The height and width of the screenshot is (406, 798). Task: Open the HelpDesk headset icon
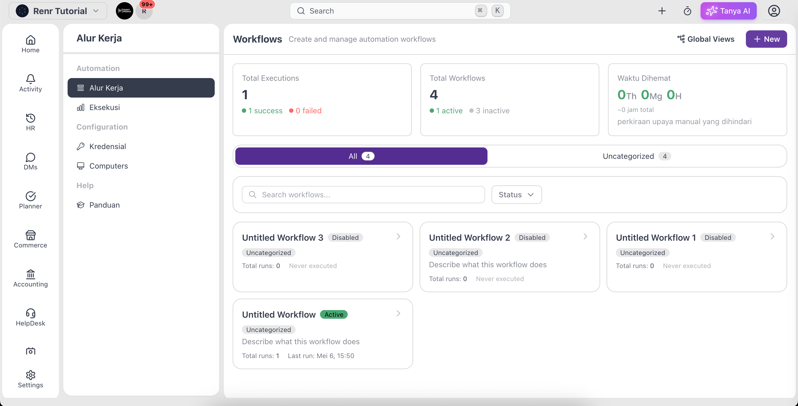pyautogui.click(x=30, y=313)
